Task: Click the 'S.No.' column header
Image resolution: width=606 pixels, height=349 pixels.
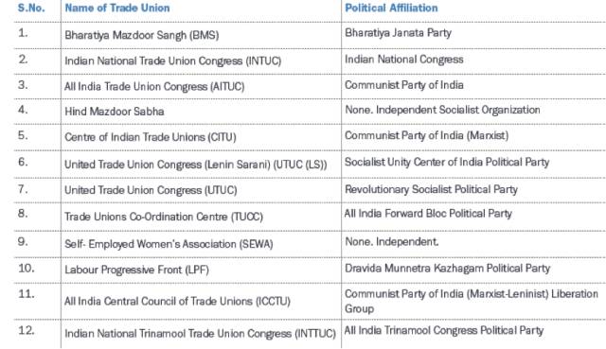Action: click(x=31, y=9)
